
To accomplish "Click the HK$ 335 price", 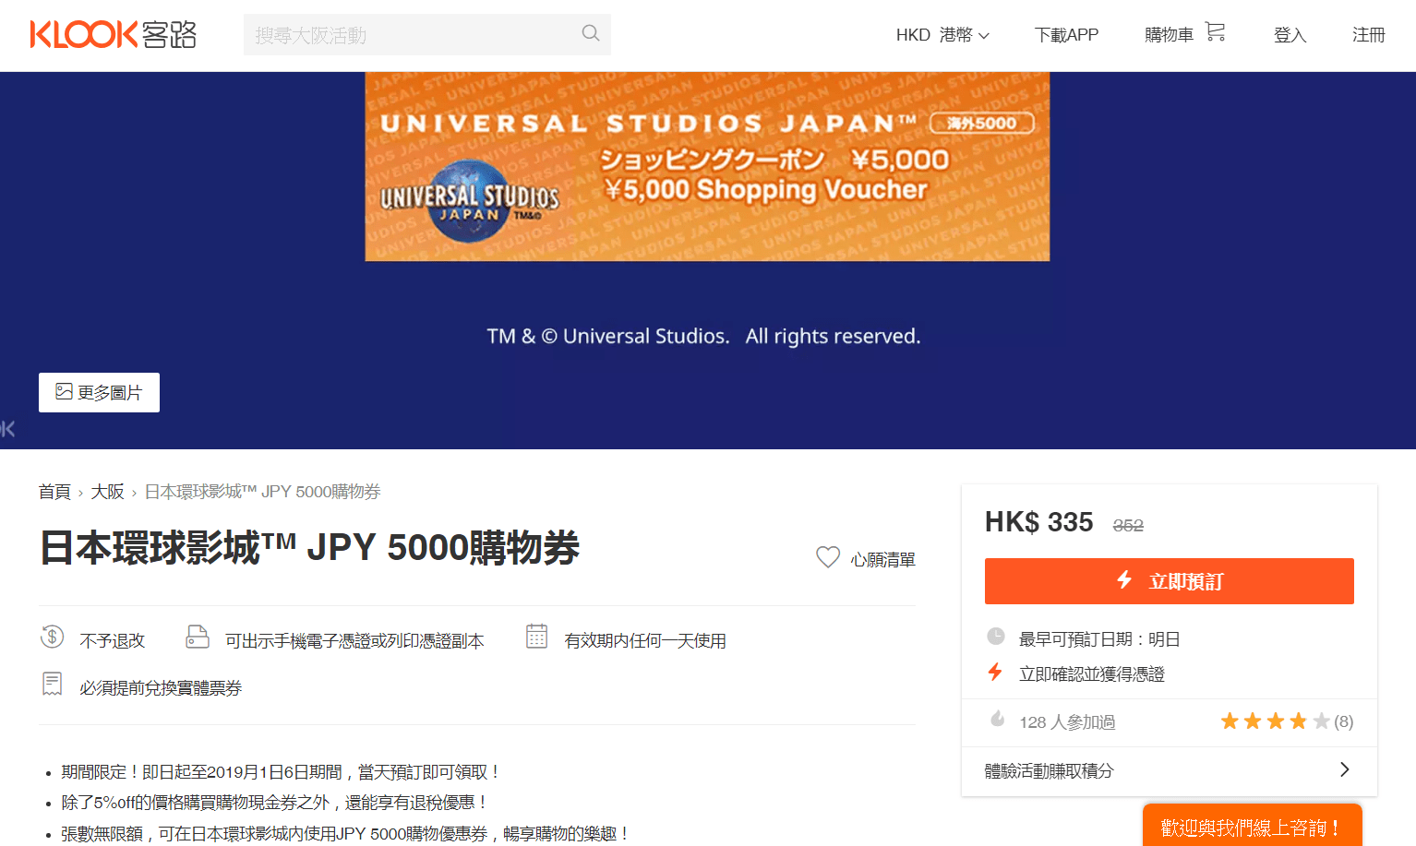I will point(1039,522).
